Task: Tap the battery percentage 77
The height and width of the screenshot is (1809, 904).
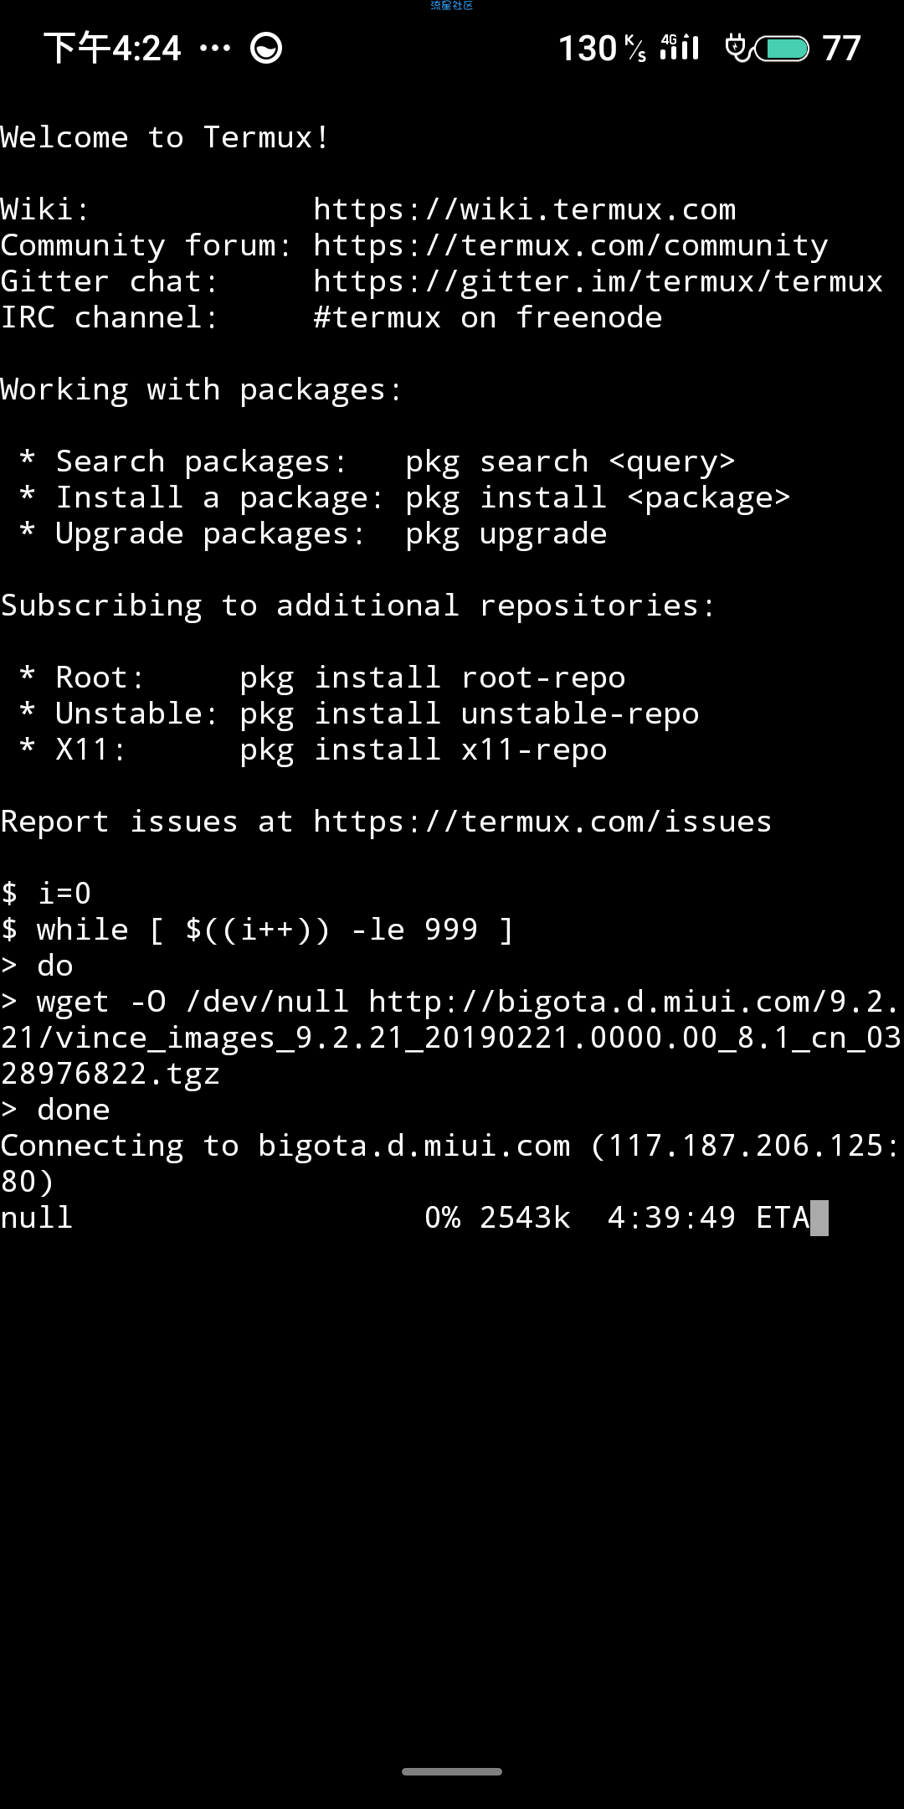Action: [841, 49]
